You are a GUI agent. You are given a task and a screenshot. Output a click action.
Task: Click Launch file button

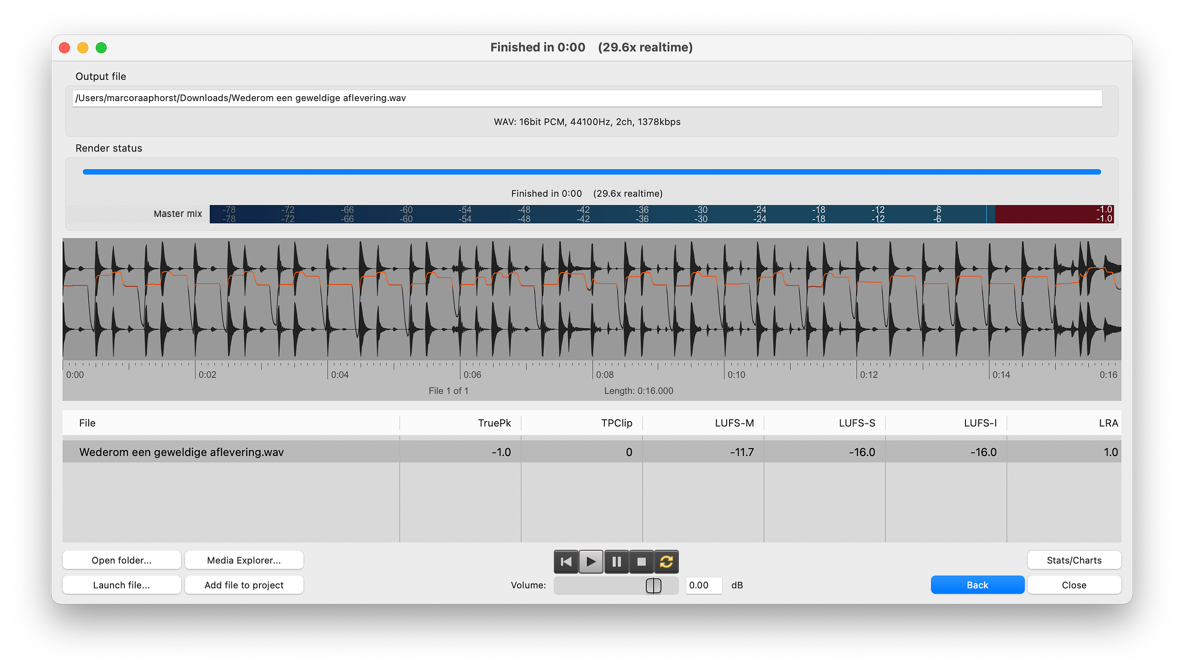[x=121, y=585]
